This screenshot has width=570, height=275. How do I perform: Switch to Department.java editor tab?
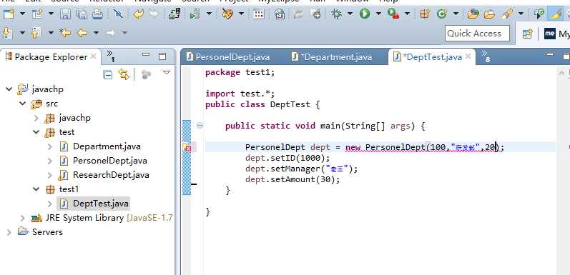tap(332, 57)
